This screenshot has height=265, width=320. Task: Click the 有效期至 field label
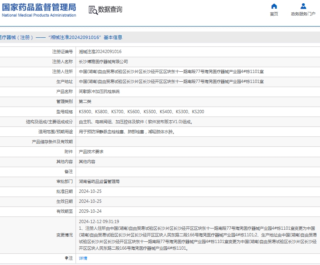coord(64,212)
